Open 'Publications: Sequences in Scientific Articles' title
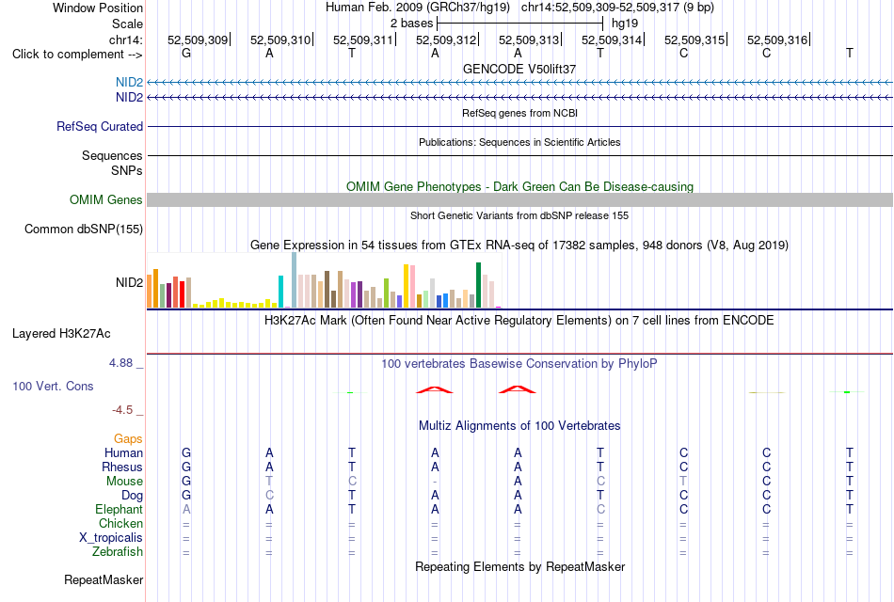This screenshot has width=894, height=602. tap(519, 142)
